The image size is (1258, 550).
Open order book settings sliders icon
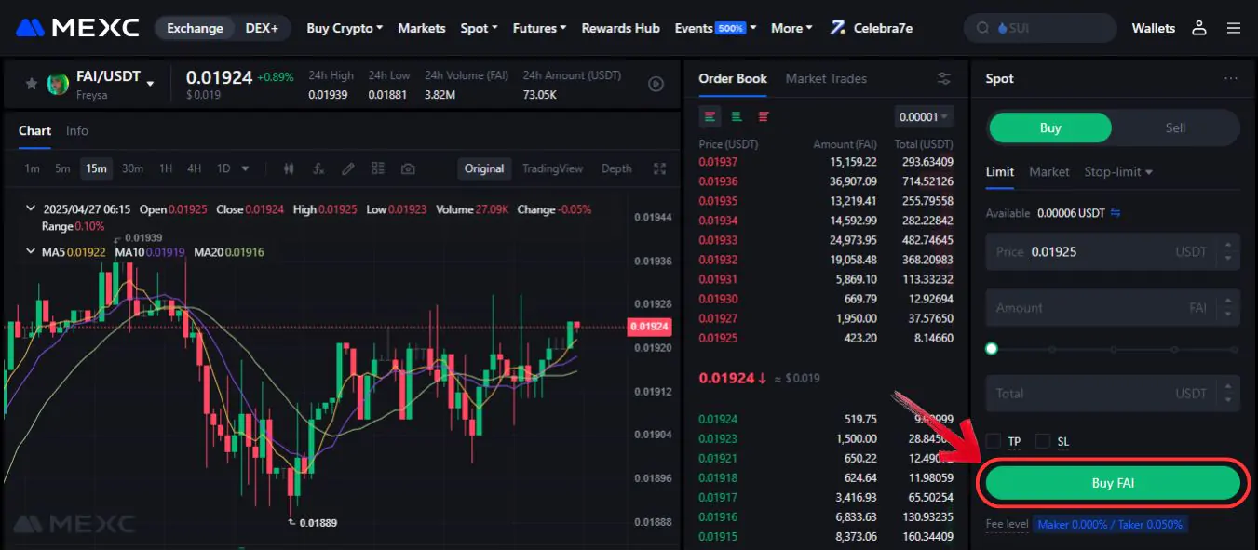tap(944, 78)
